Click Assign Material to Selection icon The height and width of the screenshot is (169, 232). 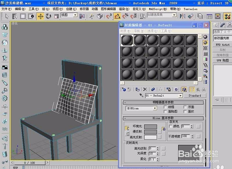pyautogui.click(x=137, y=89)
